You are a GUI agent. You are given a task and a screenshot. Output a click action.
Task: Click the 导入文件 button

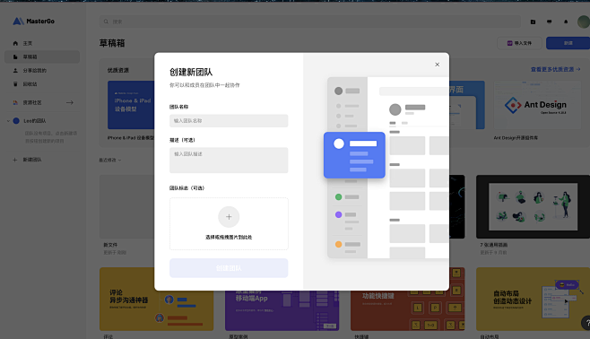(x=519, y=43)
